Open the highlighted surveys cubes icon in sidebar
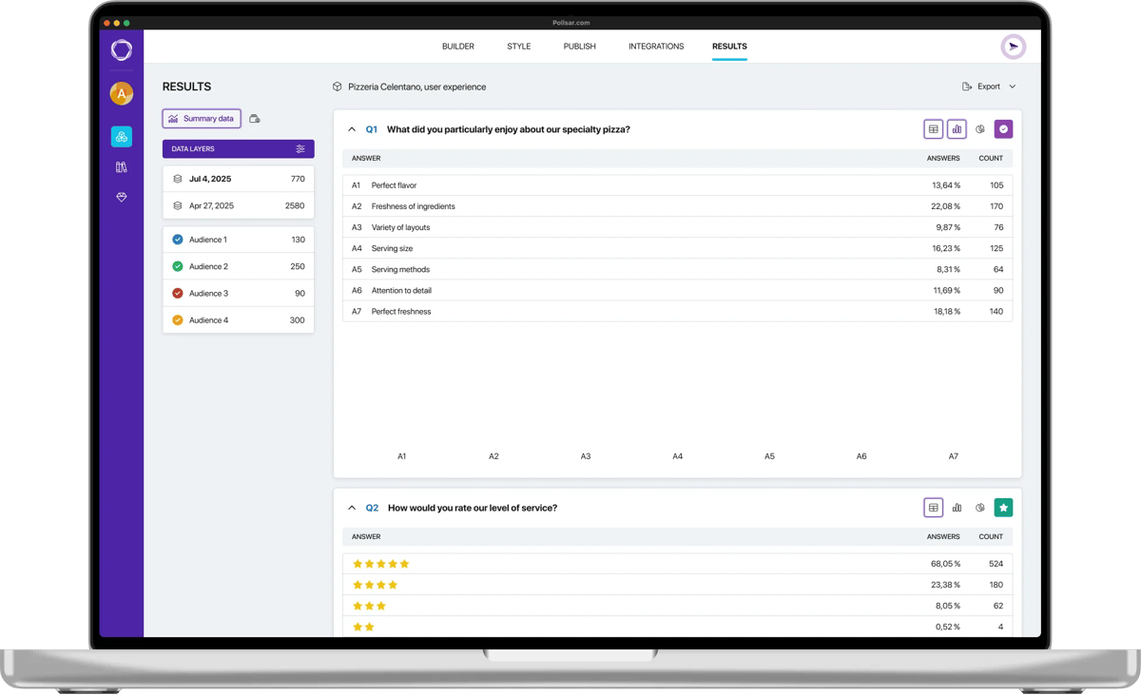Image resolution: width=1141 pixels, height=695 pixels. (122, 137)
